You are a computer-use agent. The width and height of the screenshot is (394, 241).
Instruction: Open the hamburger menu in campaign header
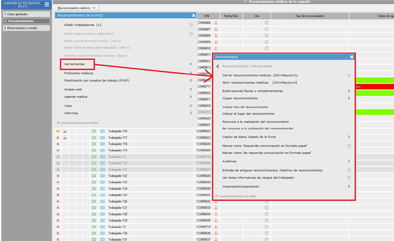point(47,5)
